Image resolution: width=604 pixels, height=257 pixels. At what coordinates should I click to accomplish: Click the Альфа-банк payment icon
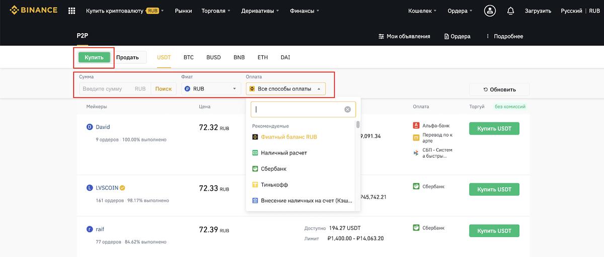[x=416, y=125]
